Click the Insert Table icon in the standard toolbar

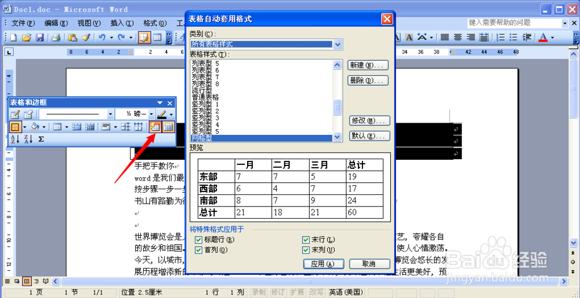[x=157, y=37]
